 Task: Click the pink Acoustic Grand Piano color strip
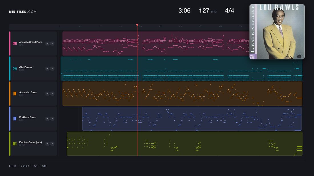[10, 44]
